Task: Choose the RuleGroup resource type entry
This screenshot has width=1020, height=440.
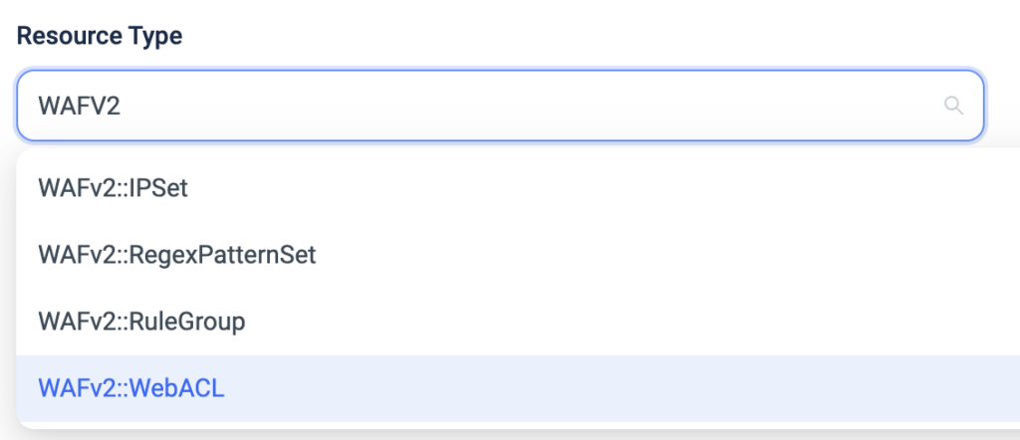Action: [518, 322]
